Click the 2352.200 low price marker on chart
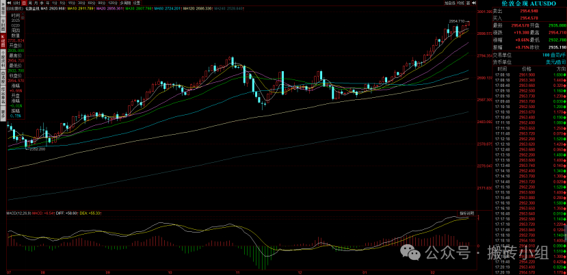Viewport: 567px width, 275px height. point(38,149)
